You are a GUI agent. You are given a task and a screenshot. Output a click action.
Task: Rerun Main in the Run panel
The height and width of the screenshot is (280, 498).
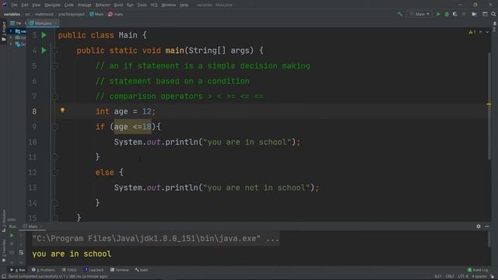pos(12,236)
